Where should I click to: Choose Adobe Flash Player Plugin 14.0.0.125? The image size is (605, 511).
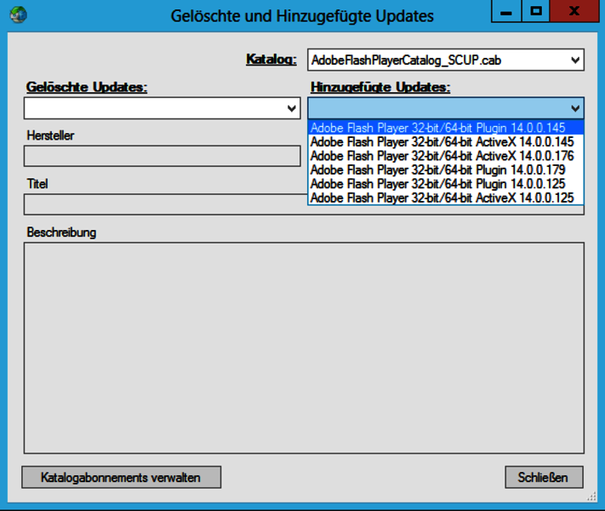[446, 183]
